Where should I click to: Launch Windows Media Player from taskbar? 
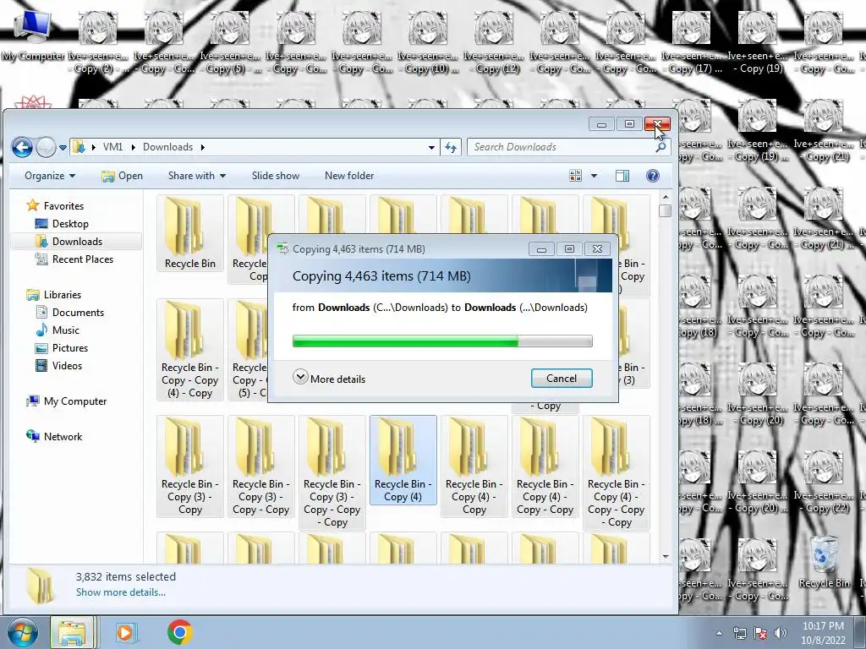click(126, 632)
